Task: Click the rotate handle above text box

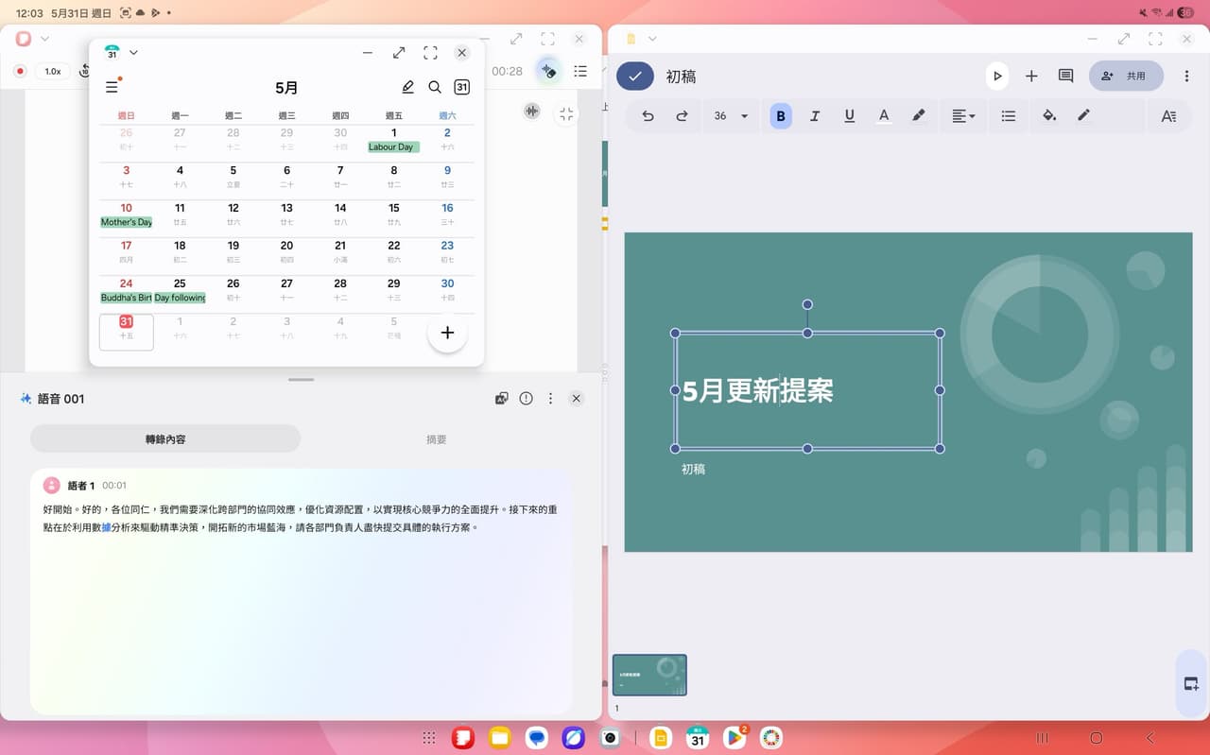Action: point(807,304)
